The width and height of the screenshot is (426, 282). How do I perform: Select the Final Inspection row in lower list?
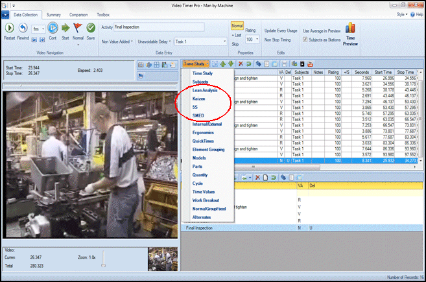click(x=302, y=228)
